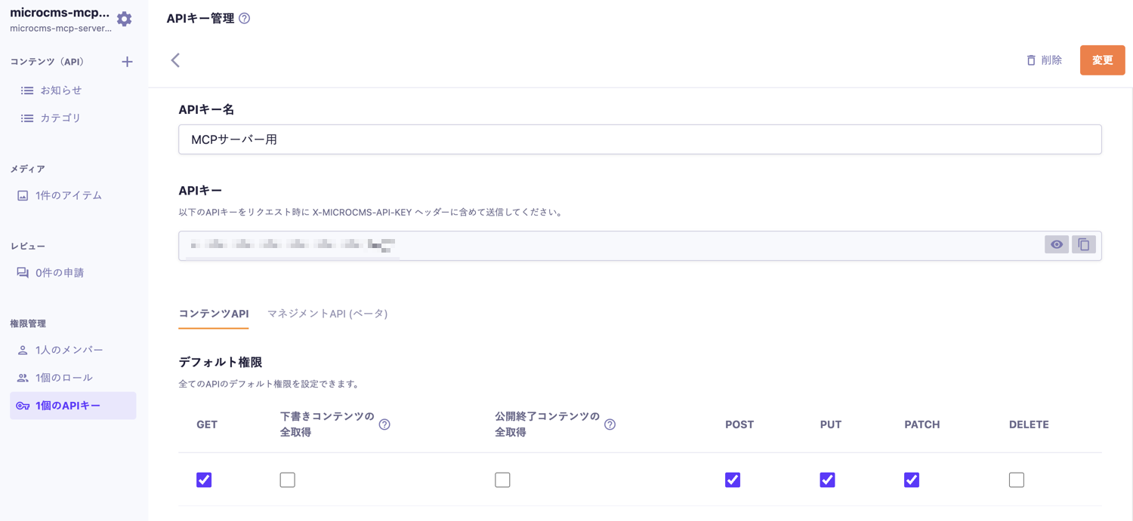Click the orange 変更 button
This screenshot has height=521, width=1133.
[x=1102, y=60]
